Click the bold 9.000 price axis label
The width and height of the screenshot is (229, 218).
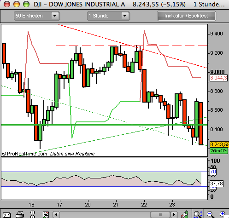point(217,72)
